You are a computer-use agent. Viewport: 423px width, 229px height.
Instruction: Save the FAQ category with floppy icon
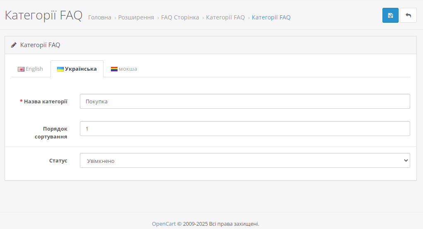[390, 15]
